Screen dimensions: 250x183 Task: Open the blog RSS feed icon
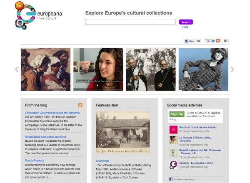[x=80, y=105]
